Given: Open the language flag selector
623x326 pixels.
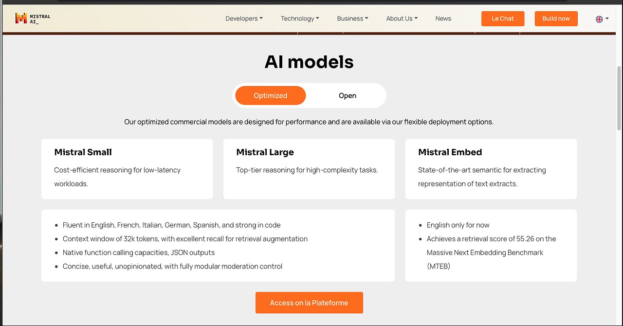Looking at the screenshot, I should (x=602, y=19).
